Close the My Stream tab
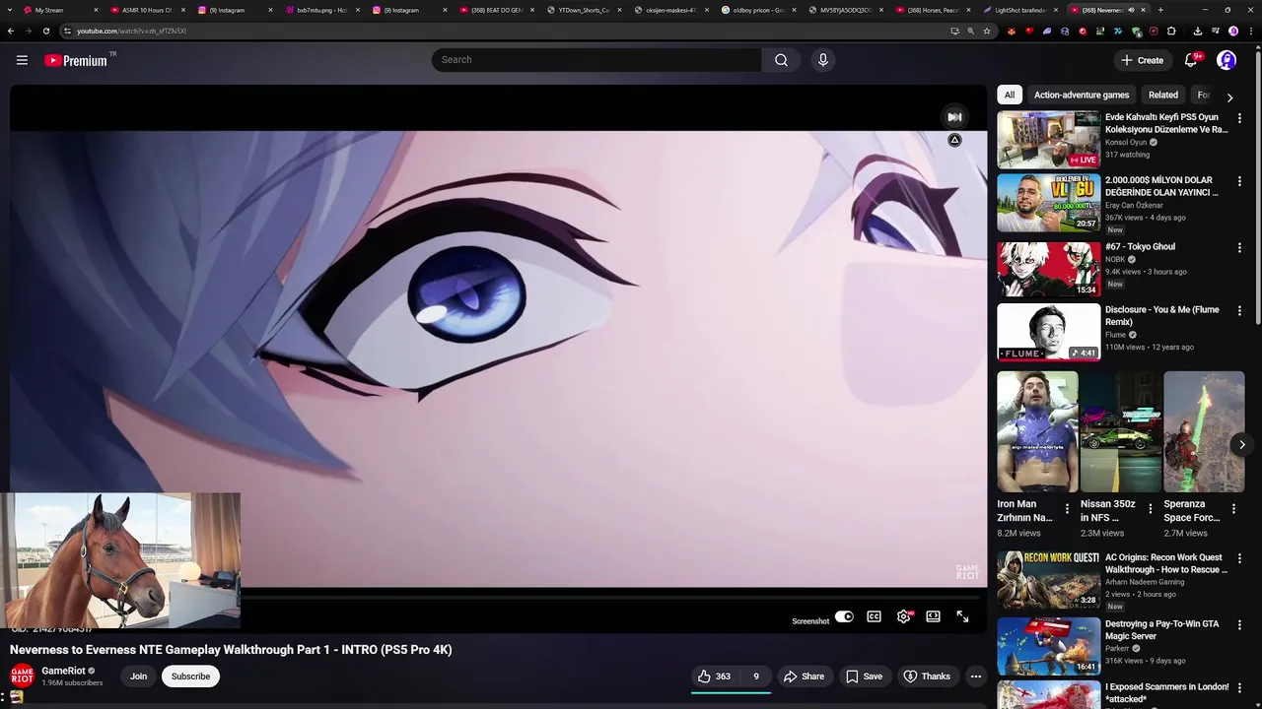Image resolution: width=1262 pixels, height=709 pixels. click(97, 10)
